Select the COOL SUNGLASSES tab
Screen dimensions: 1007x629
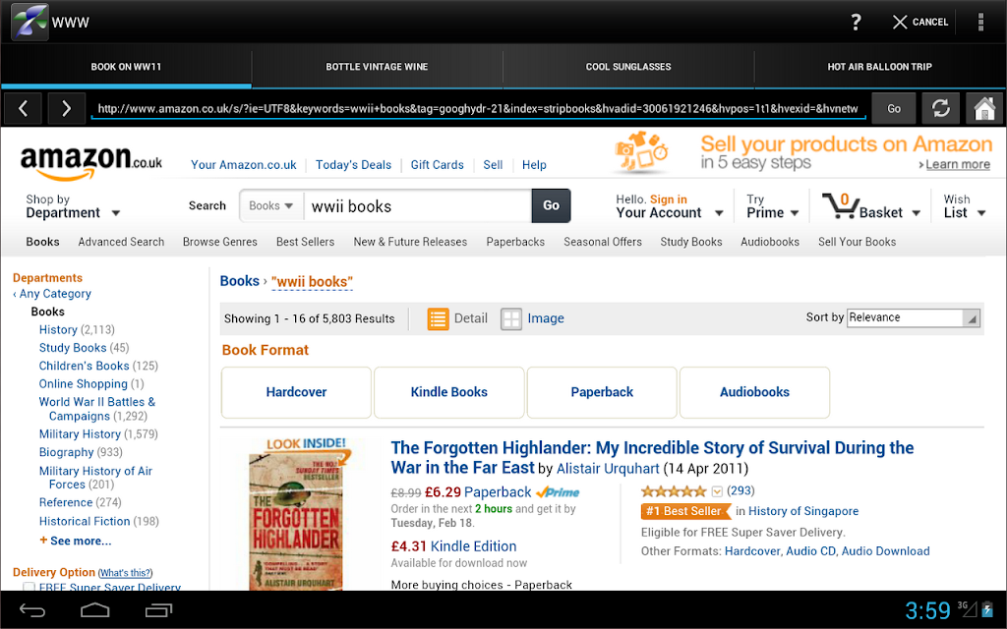click(x=628, y=67)
